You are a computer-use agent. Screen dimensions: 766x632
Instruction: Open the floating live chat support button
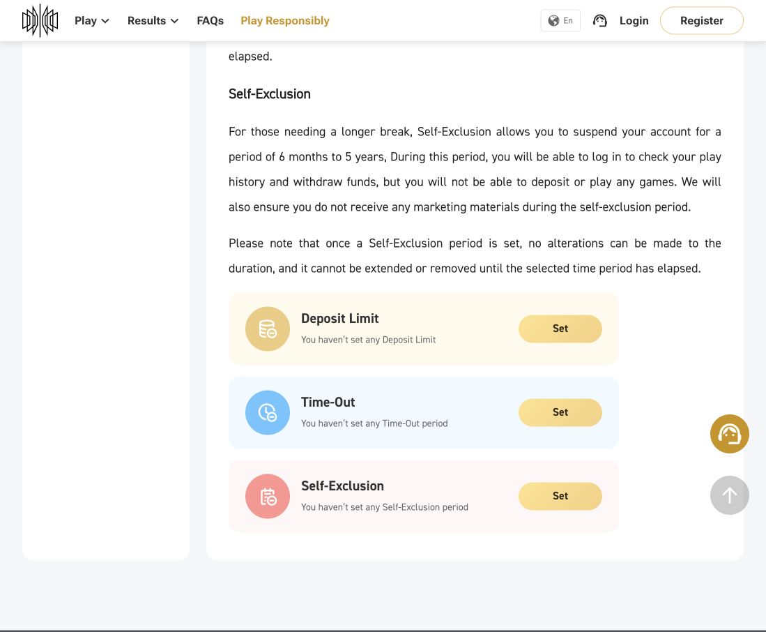(729, 434)
